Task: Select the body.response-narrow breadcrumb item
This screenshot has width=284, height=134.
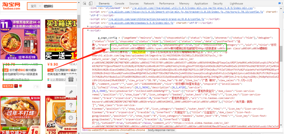Action: (x=161, y=130)
